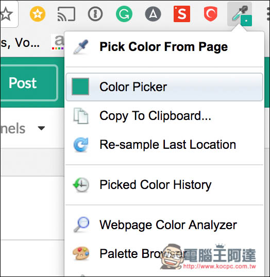Bookmark this page with the star icon
The image size is (270, 277).
pyautogui.click(x=6, y=14)
